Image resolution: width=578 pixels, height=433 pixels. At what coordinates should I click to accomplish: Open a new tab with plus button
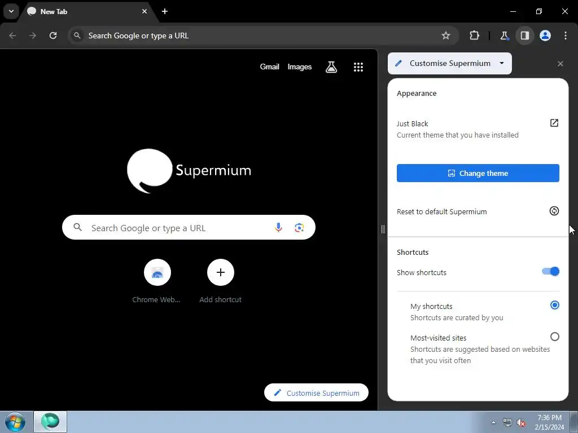[165, 11]
